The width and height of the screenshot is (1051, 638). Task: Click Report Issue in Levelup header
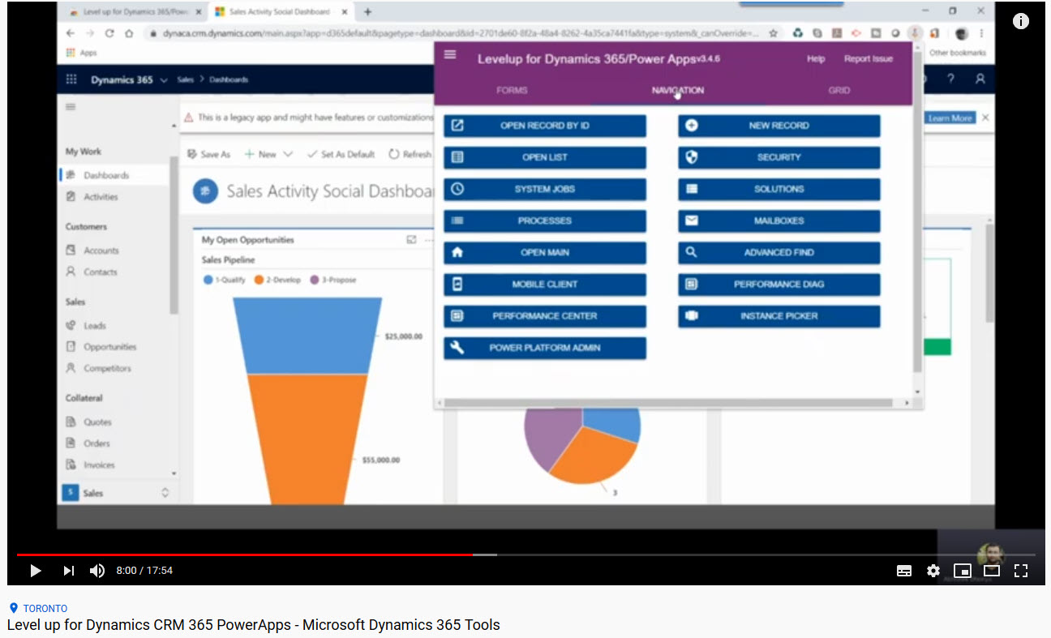coord(869,59)
